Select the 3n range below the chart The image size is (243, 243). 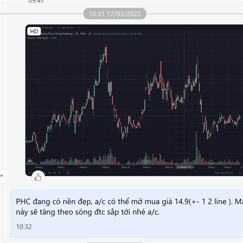coord(55,173)
